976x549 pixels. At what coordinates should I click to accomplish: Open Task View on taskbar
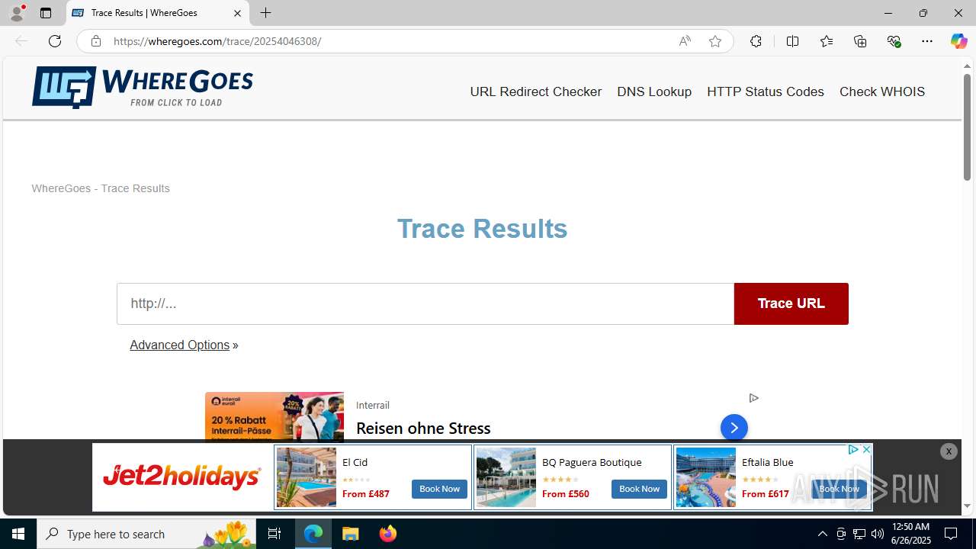coord(274,534)
